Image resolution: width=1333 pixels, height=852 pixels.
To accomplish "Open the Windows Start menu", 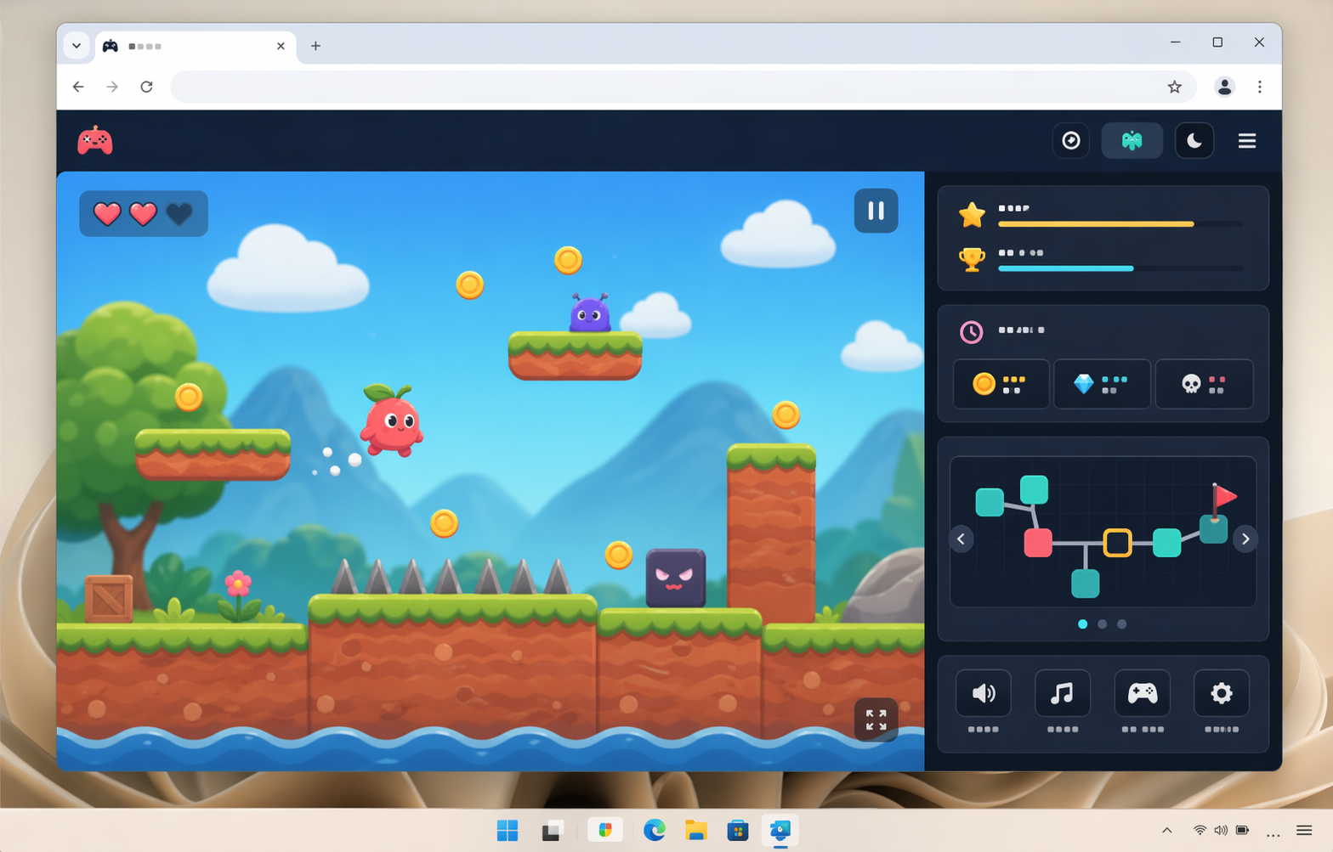I will [508, 830].
